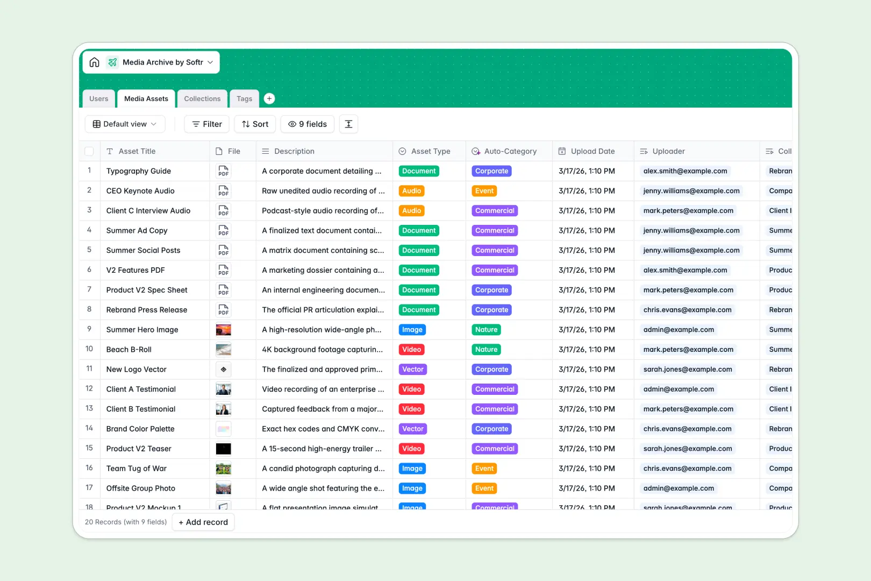Viewport: 871px width, 581px height.
Task: Tick the checkbox beside CEO Keynote Audio
Action: coord(89,190)
